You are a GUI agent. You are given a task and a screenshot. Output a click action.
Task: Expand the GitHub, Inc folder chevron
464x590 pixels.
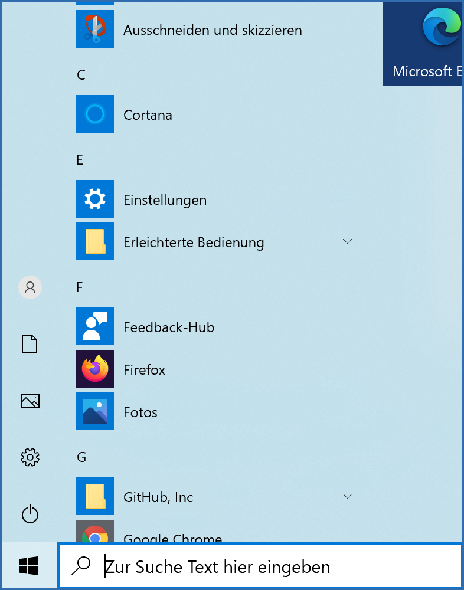[x=347, y=496]
